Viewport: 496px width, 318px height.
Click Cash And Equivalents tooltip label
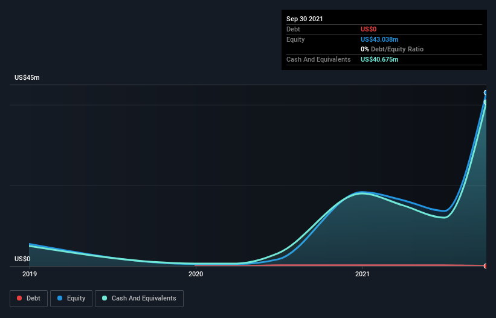[x=318, y=59]
